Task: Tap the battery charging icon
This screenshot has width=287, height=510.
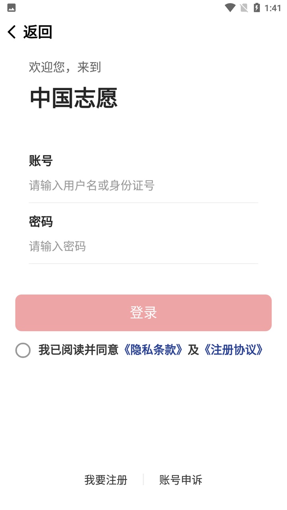Action: 257,8
